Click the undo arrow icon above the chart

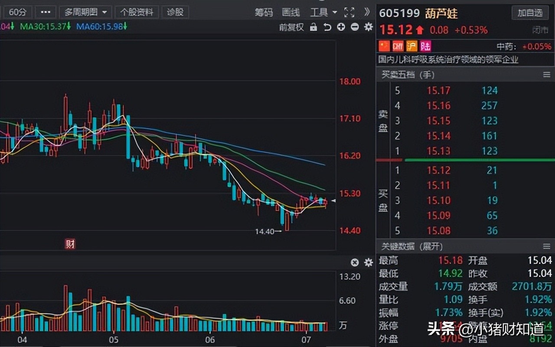(326, 27)
